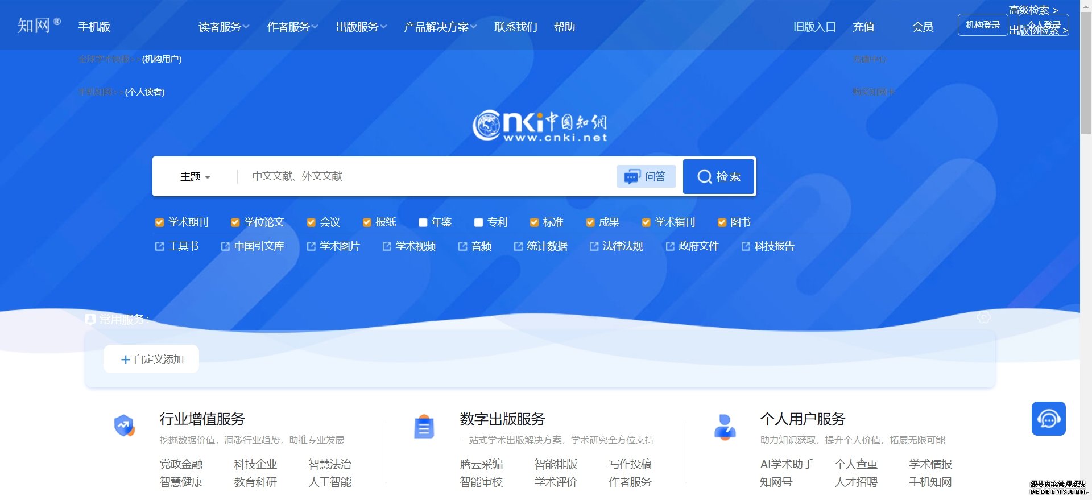Open the 党政金融 link
This screenshot has height=500, width=1092.
pyautogui.click(x=181, y=464)
